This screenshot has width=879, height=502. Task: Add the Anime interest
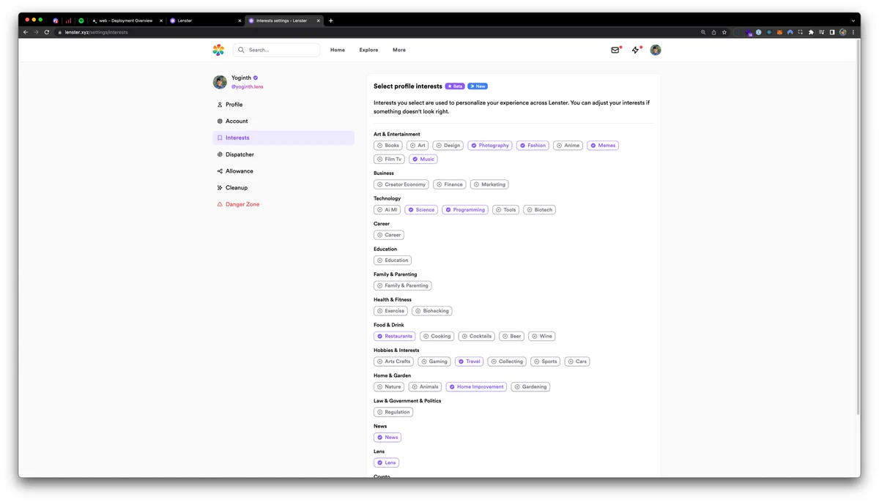[x=568, y=146]
